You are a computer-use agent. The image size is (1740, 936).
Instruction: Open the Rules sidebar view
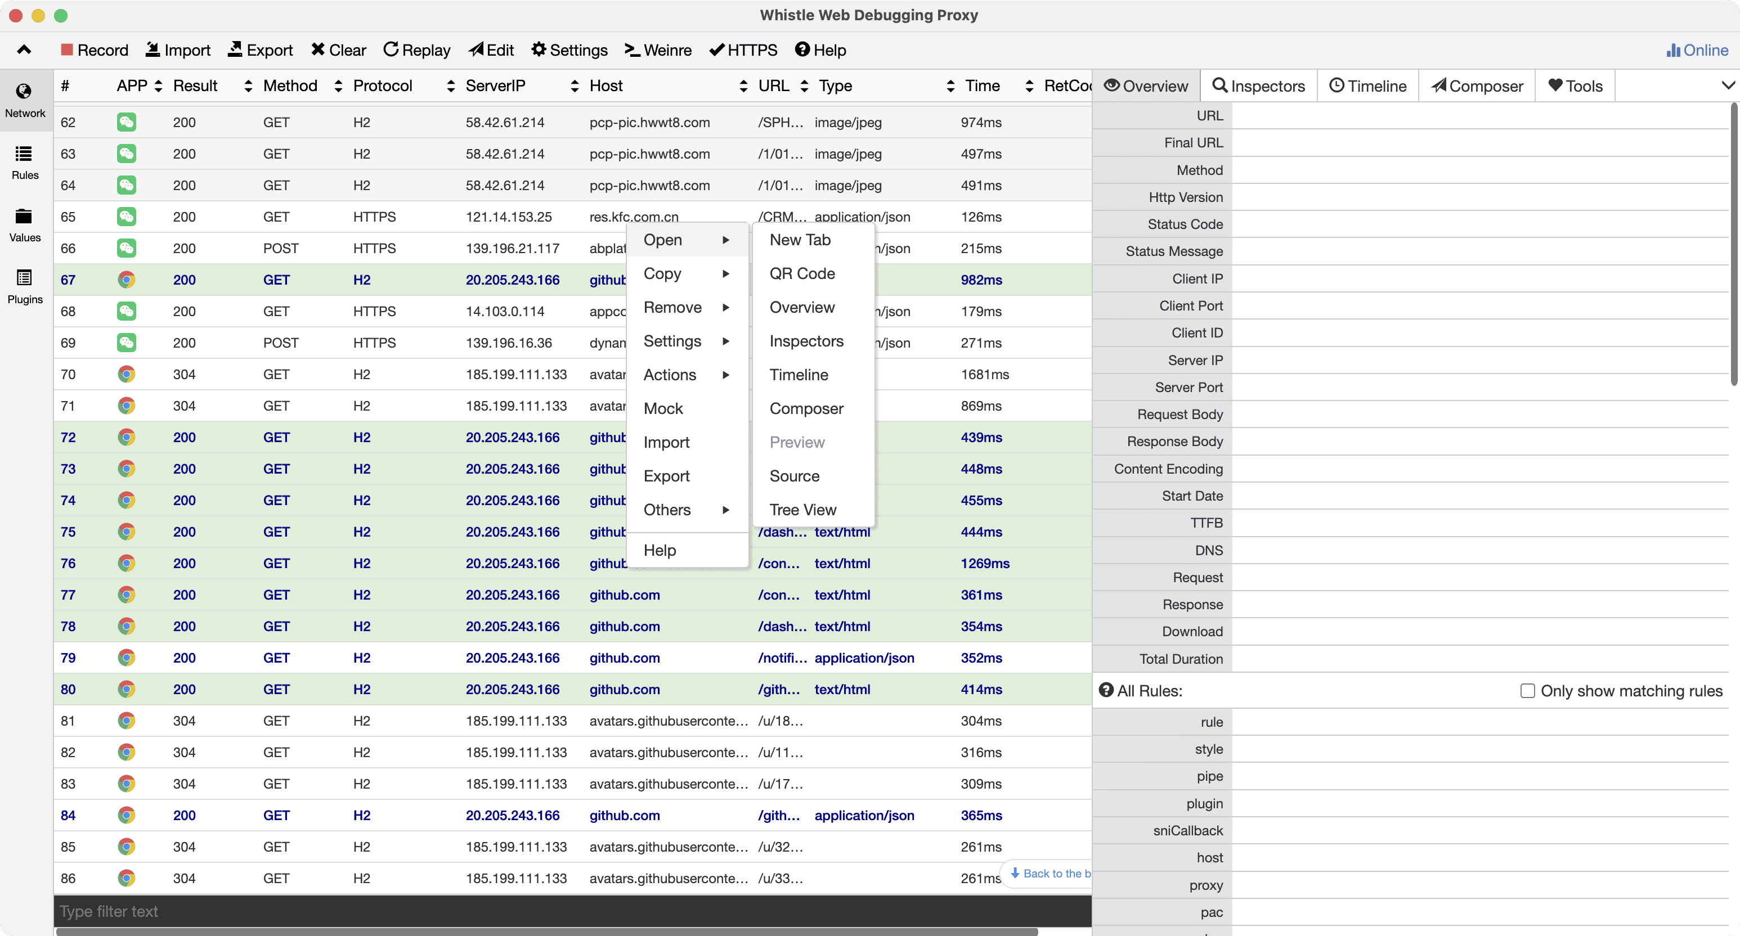pos(25,162)
